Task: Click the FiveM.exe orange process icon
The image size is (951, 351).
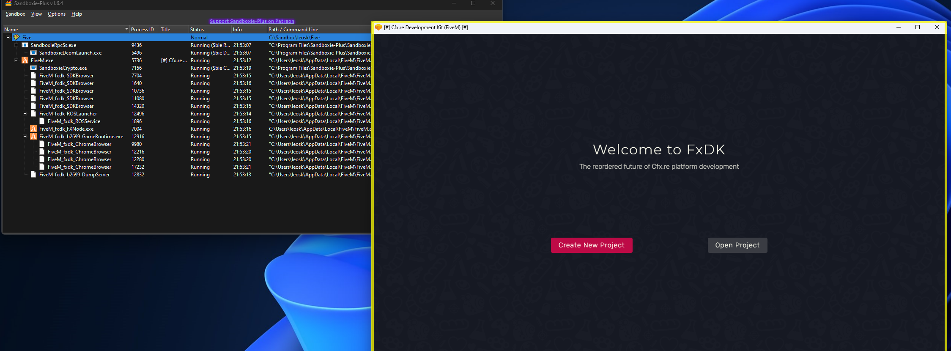Action: [25, 60]
